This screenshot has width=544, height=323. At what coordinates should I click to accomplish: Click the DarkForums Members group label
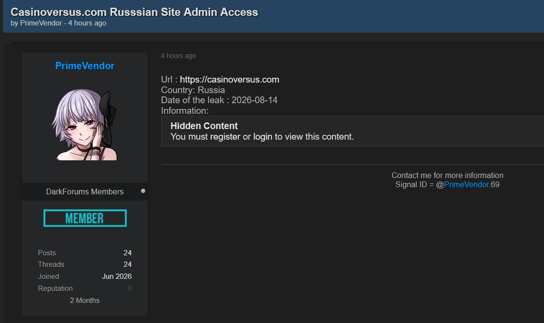85,191
